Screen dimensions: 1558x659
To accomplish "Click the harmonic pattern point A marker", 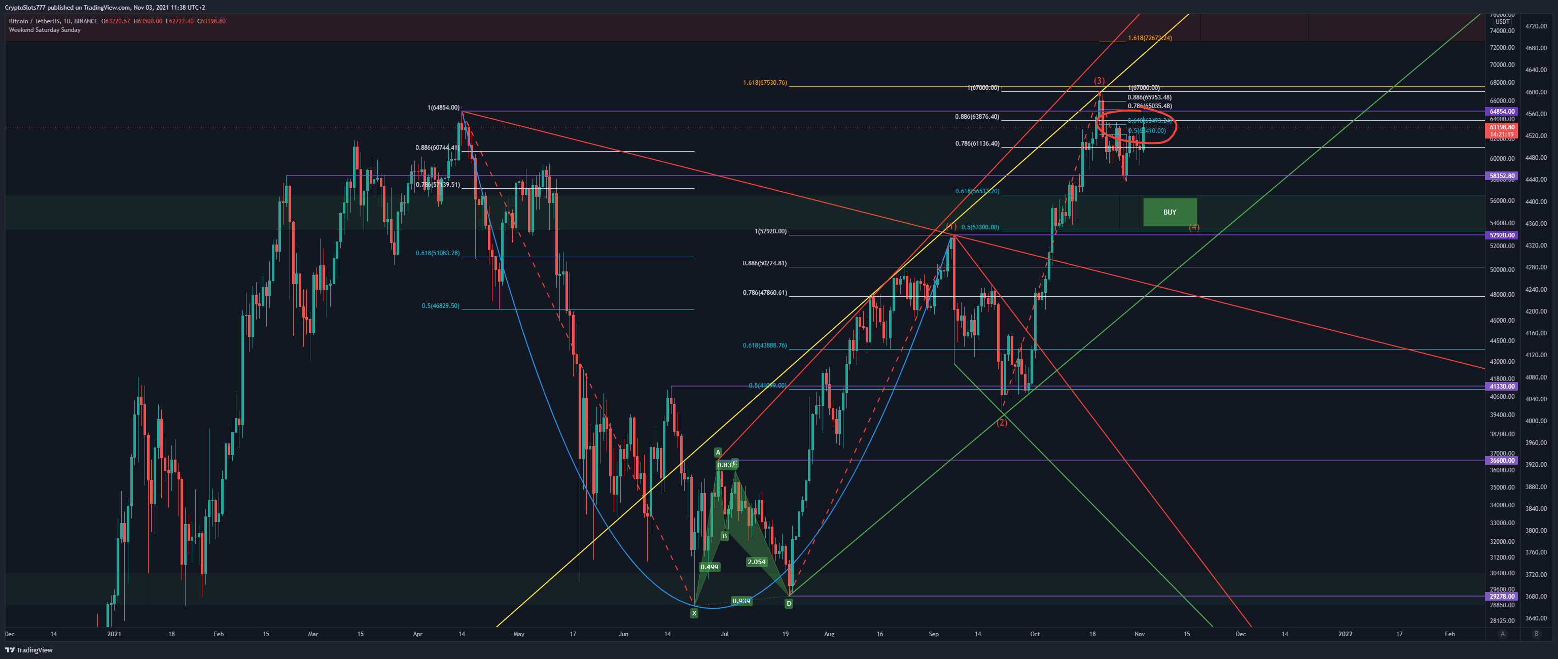I will (718, 453).
